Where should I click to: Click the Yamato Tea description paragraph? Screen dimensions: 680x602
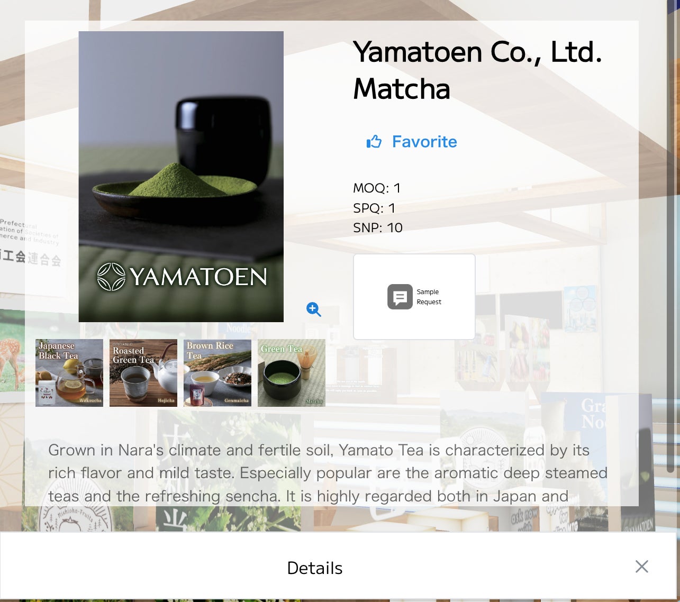[x=328, y=473]
